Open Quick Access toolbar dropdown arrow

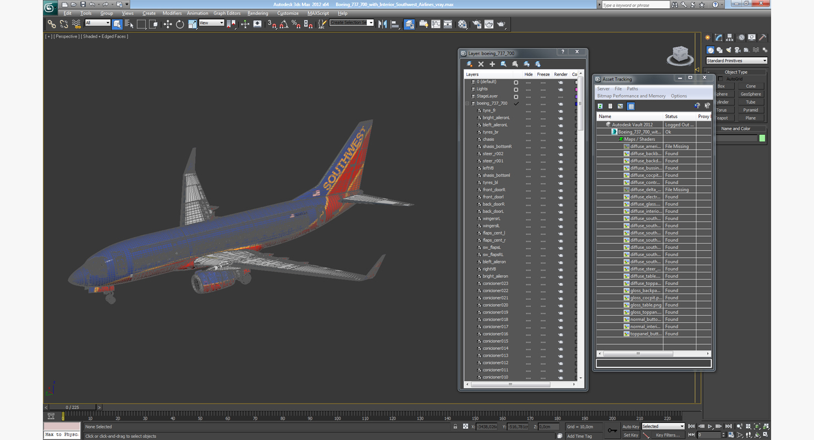(127, 4)
